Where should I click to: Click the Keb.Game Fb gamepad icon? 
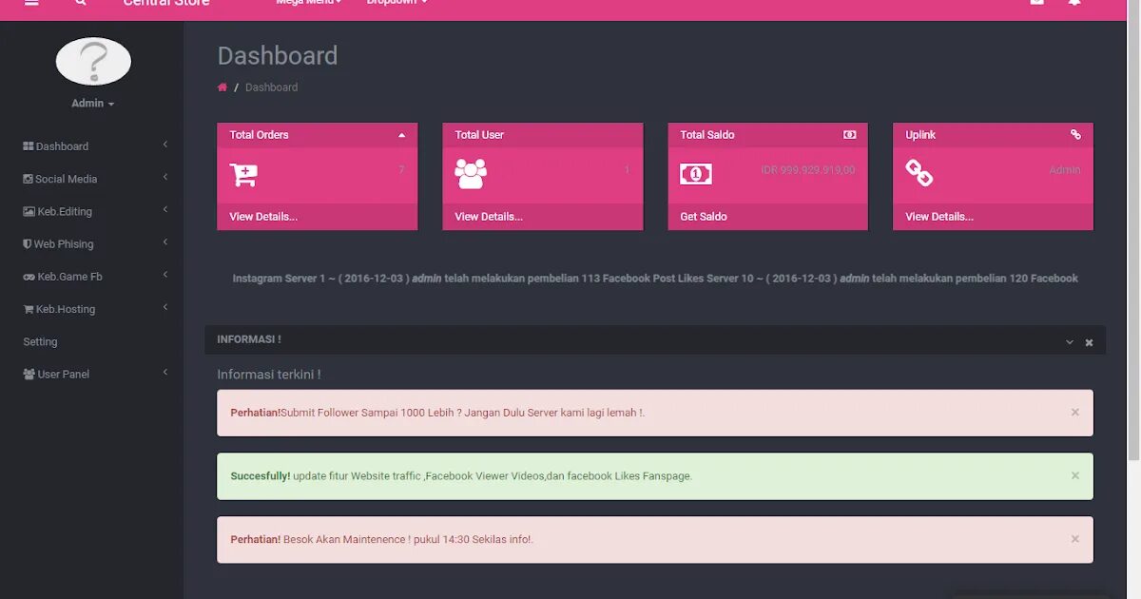[29, 277]
